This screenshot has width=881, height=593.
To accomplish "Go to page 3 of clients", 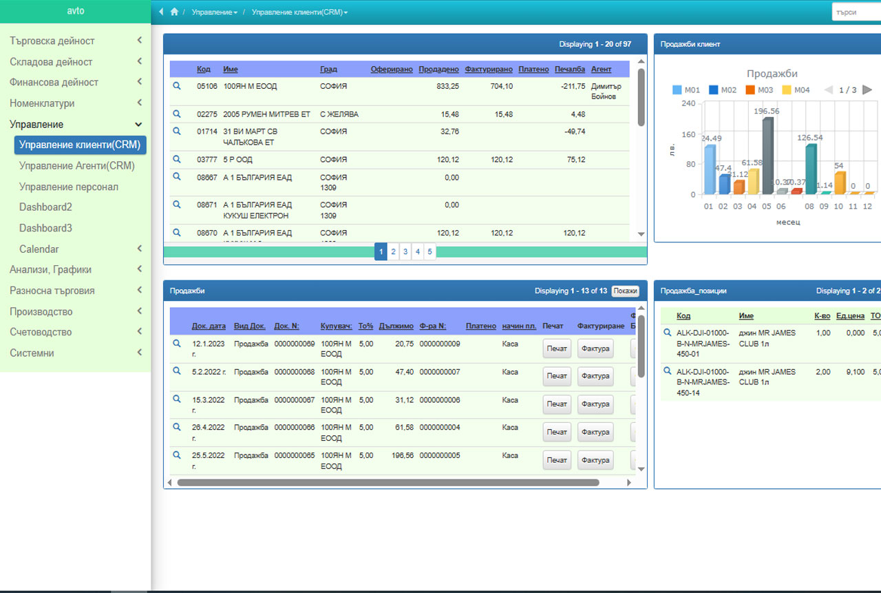I will [x=405, y=252].
